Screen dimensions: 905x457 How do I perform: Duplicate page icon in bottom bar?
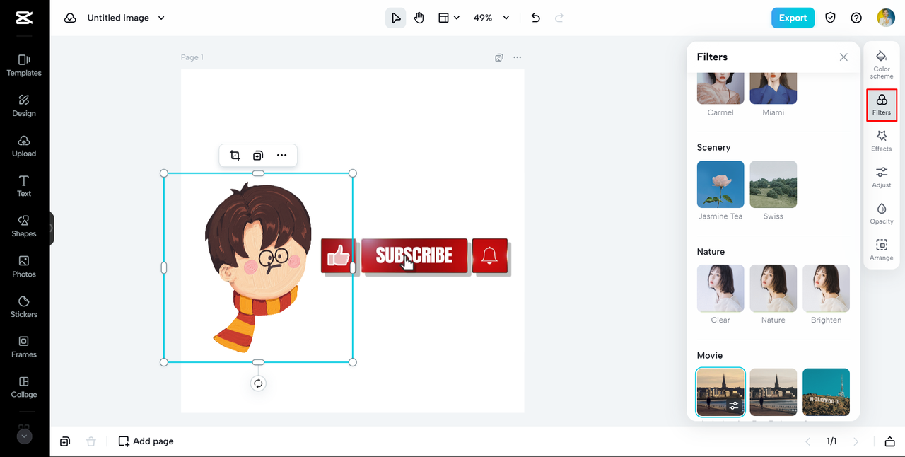tap(65, 441)
